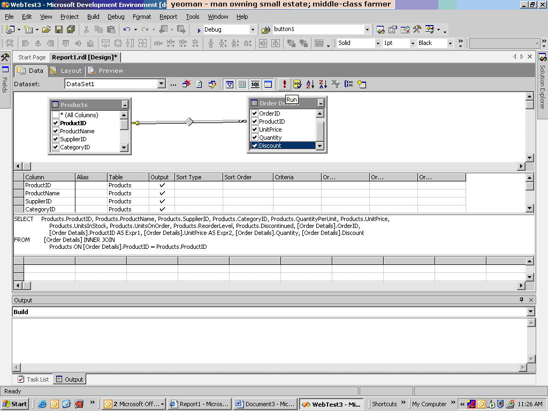This screenshot has width=548, height=411.
Task: Switch to the Preview tab
Action: click(105, 71)
